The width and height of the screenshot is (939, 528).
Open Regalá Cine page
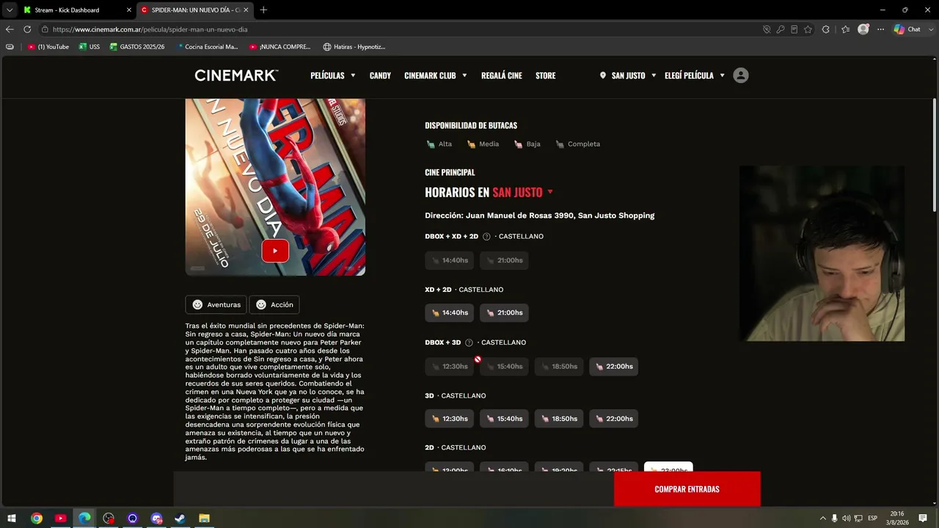[x=502, y=76]
